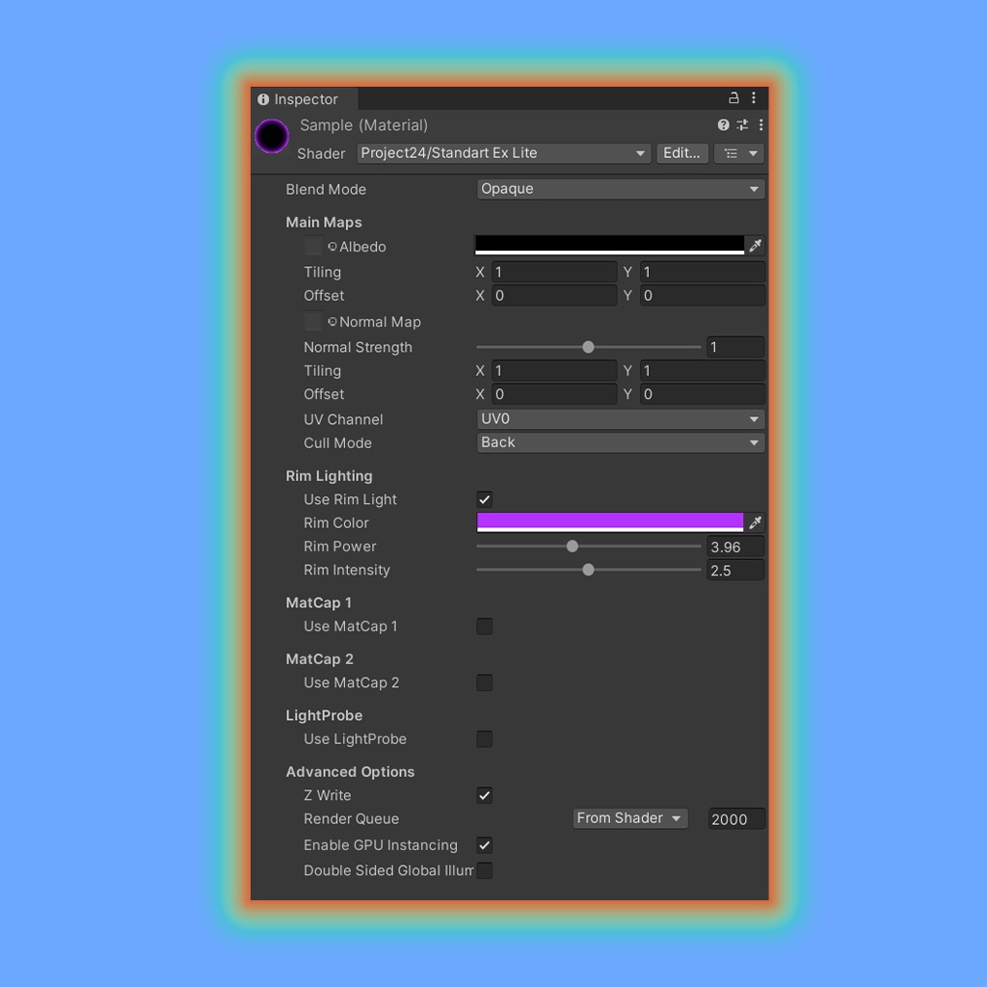Open the UV Channel dropdown
The width and height of the screenshot is (987, 987).
(x=621, y=419)
